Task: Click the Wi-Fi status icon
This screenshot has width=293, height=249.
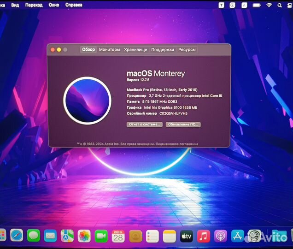Action: pos(269,5)
